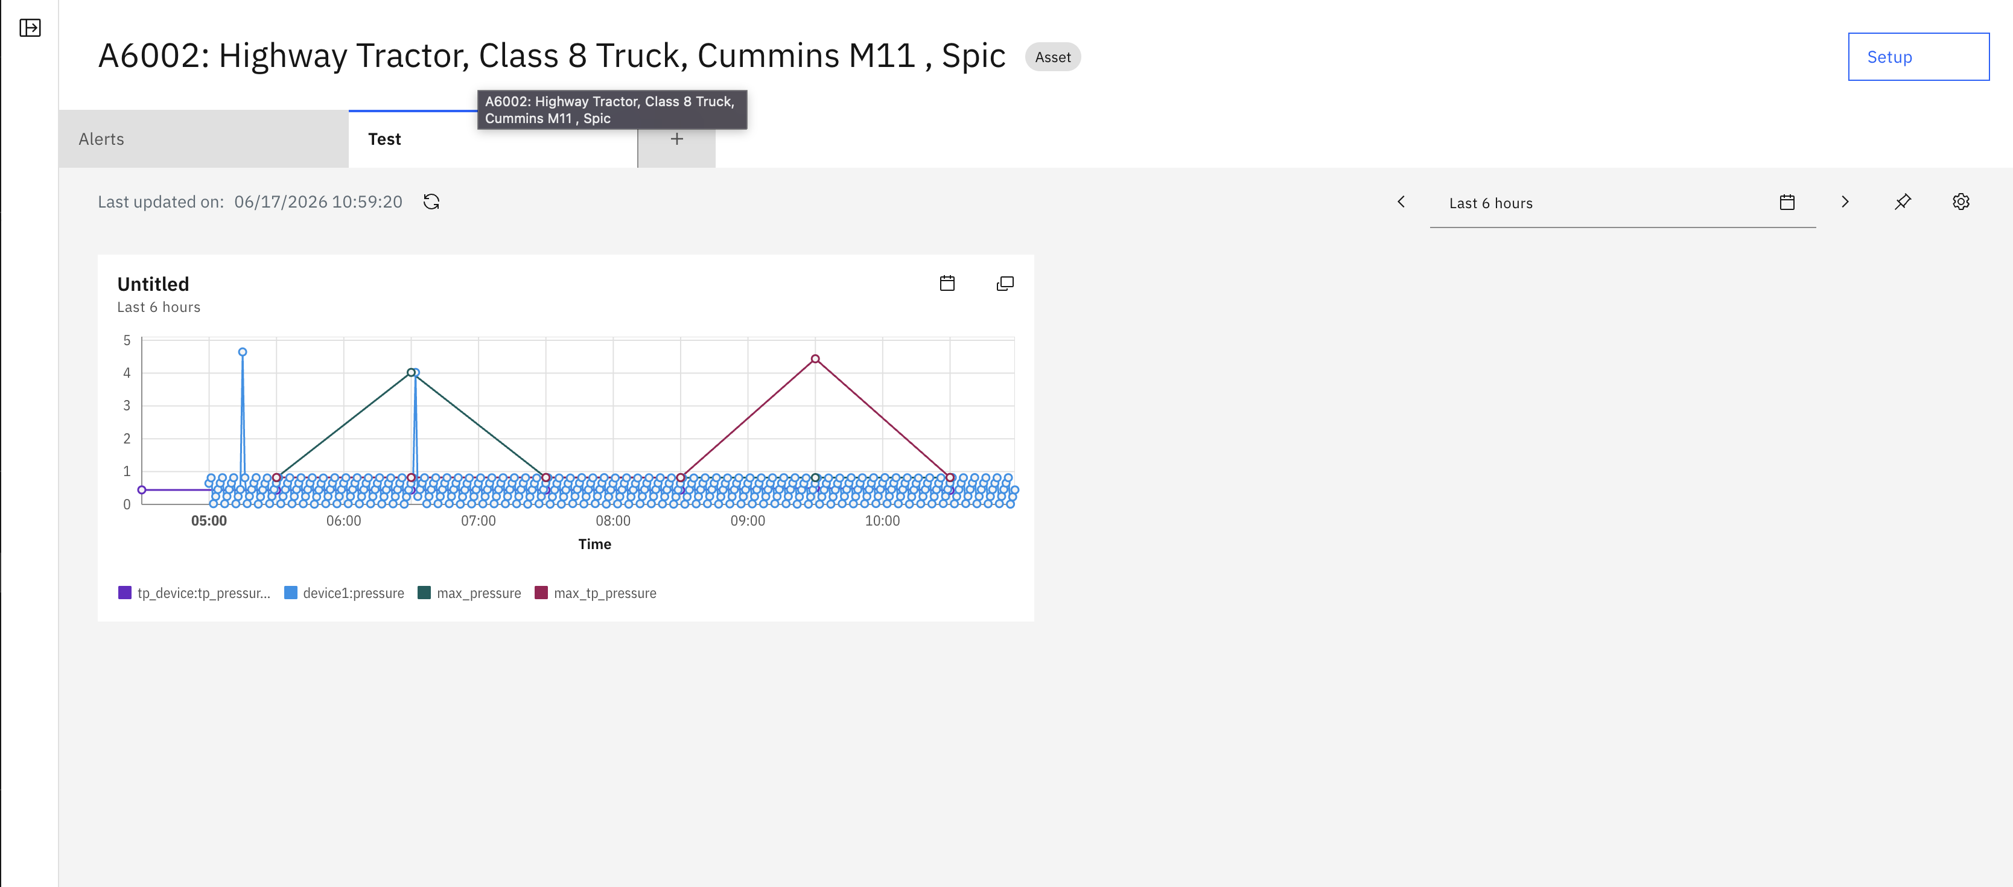2013x887 pixels.
Task: Open dashboard settings gear
Action: pos(1961,202)
